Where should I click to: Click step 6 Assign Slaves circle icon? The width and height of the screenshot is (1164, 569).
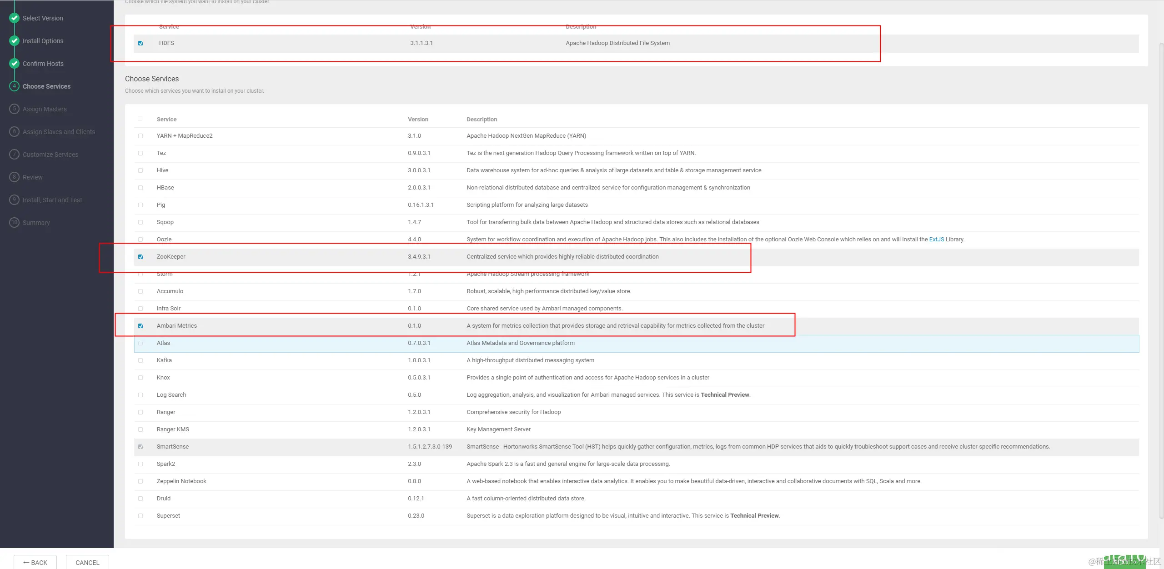14,132
